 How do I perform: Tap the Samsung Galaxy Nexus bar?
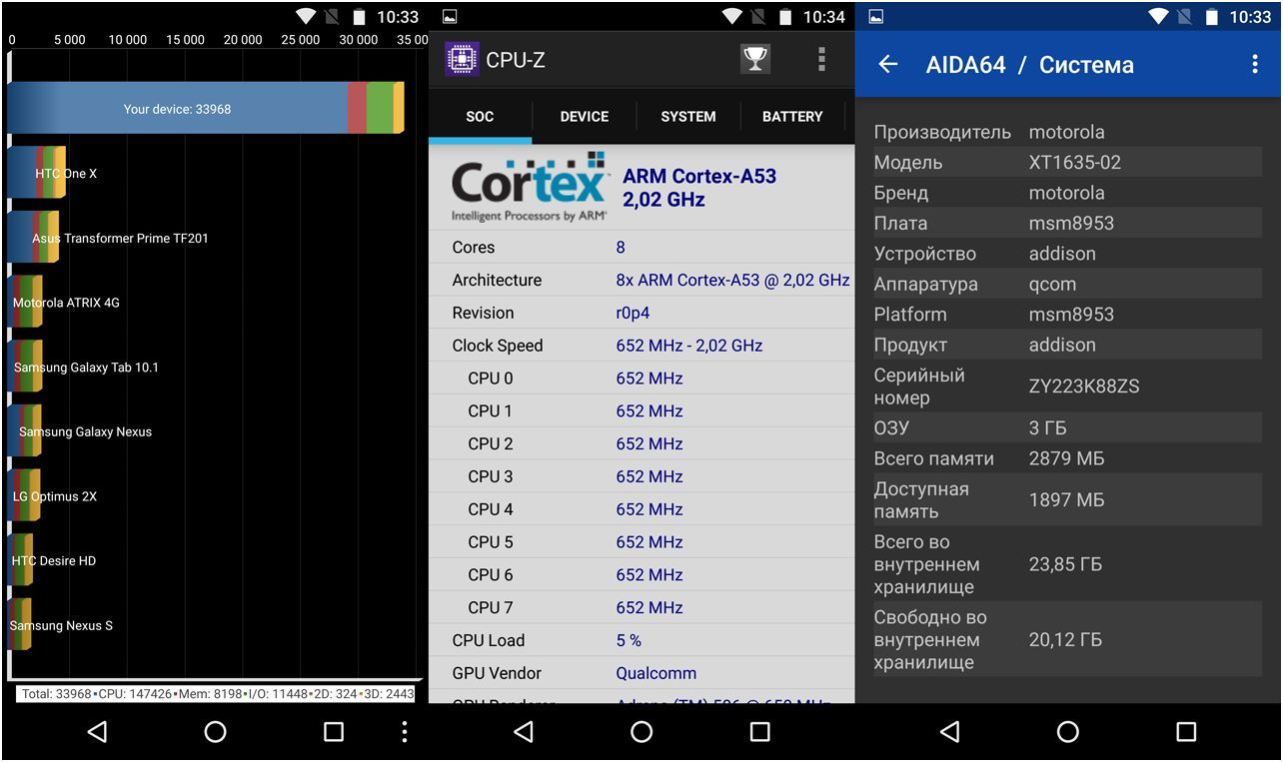pos(26,432)
